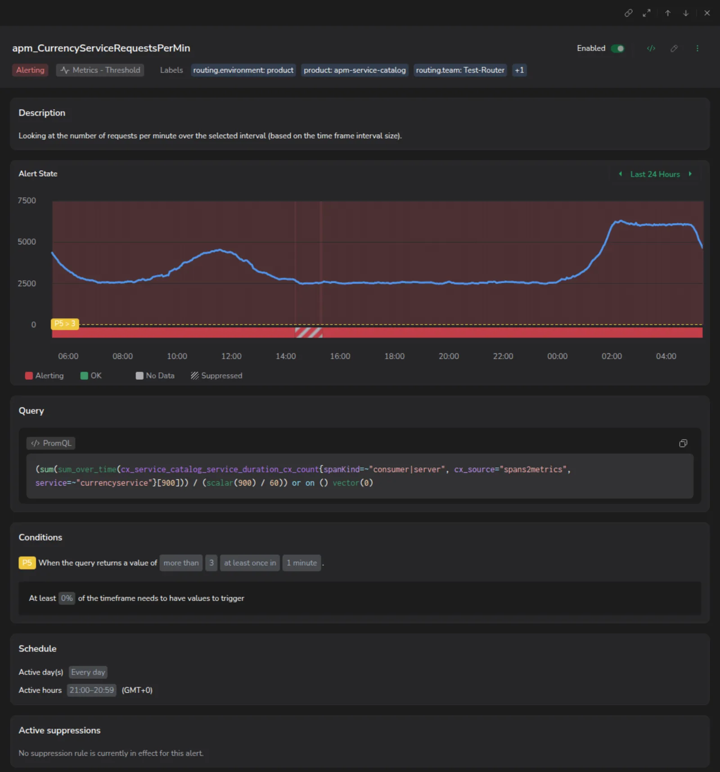This screenshot has height=772, width=720.
Task: Copy the alert link icon
Action: click(628, 13)
